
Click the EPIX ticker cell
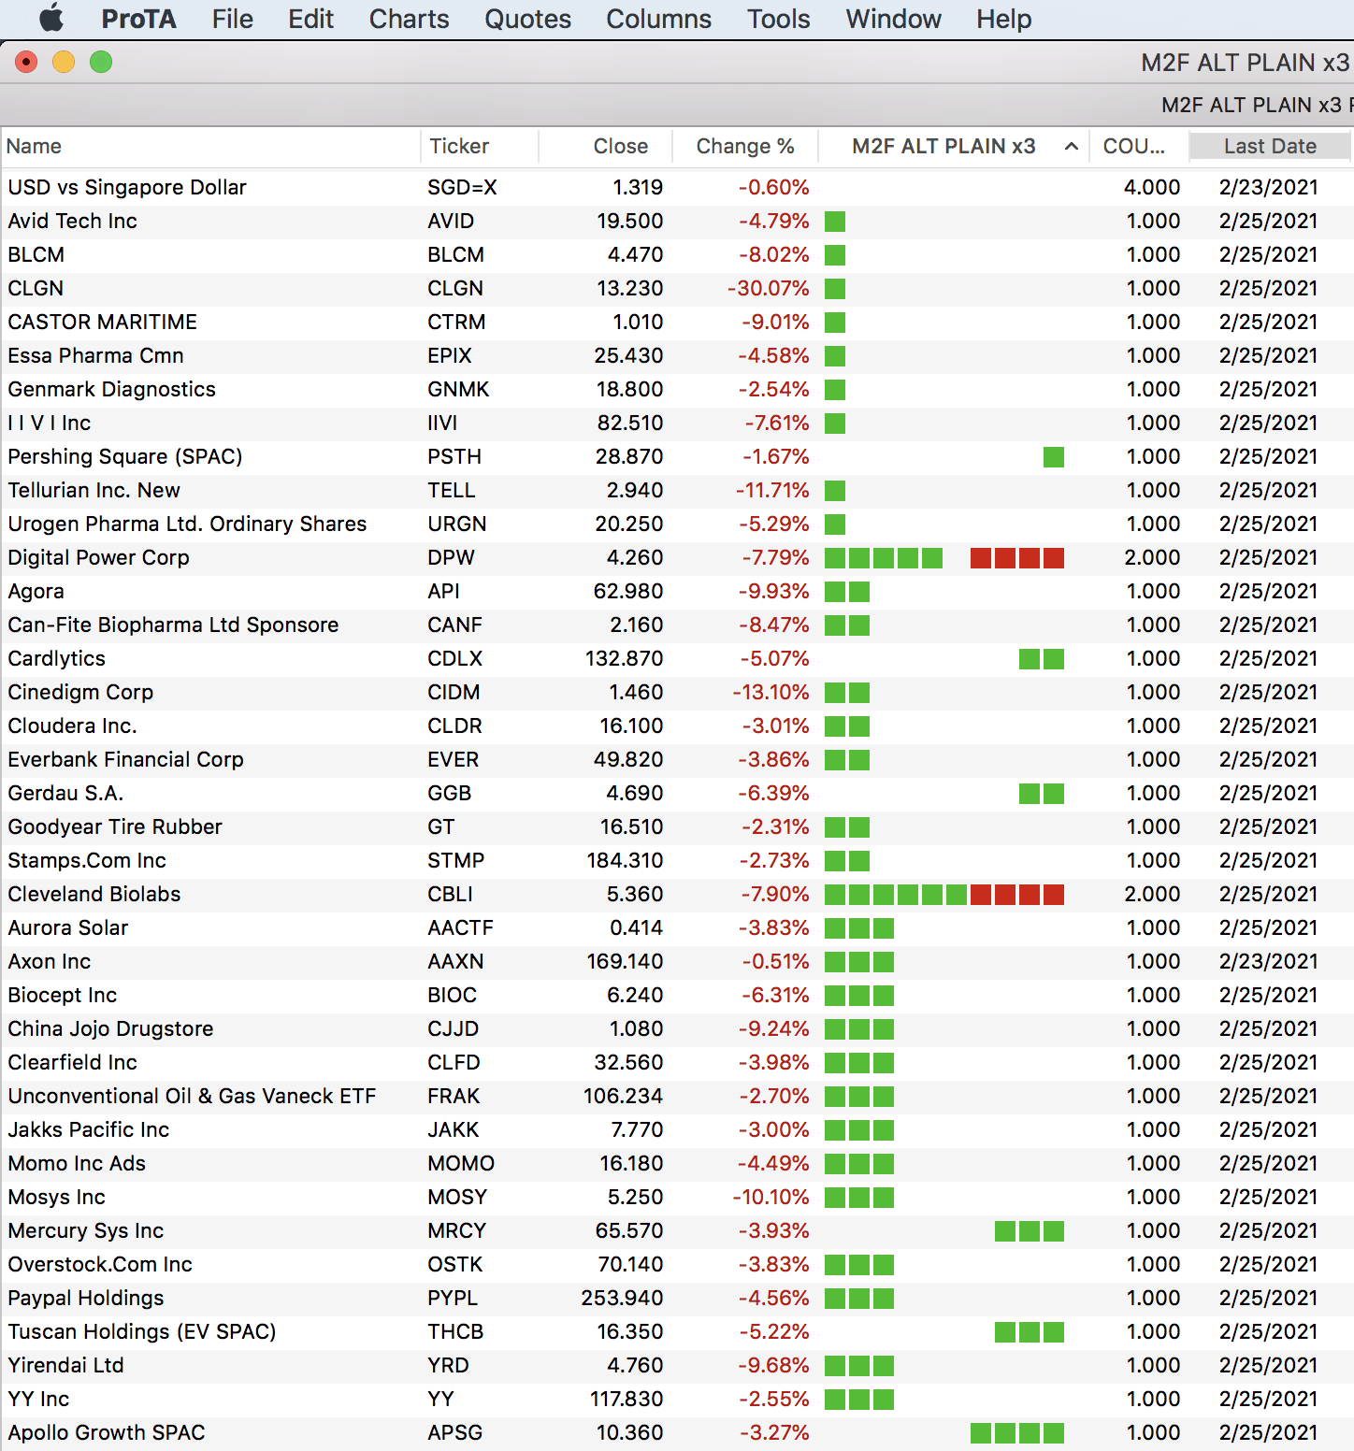450,356
